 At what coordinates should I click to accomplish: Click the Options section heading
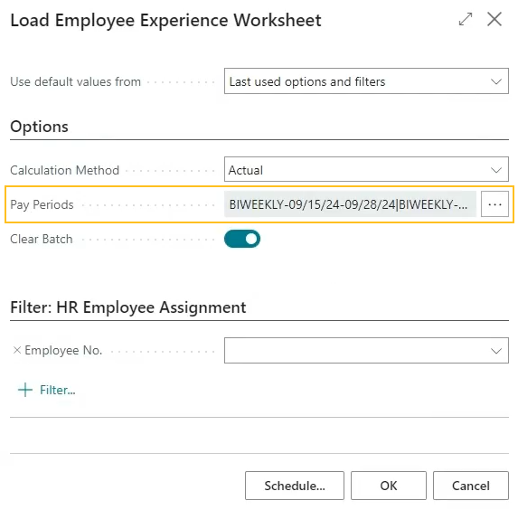pos(39,127)
